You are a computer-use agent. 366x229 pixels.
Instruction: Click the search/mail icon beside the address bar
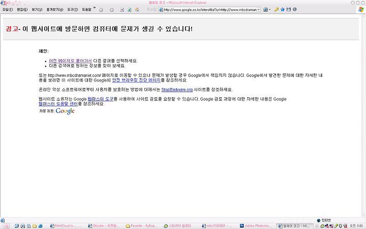(x=266, y=10)
